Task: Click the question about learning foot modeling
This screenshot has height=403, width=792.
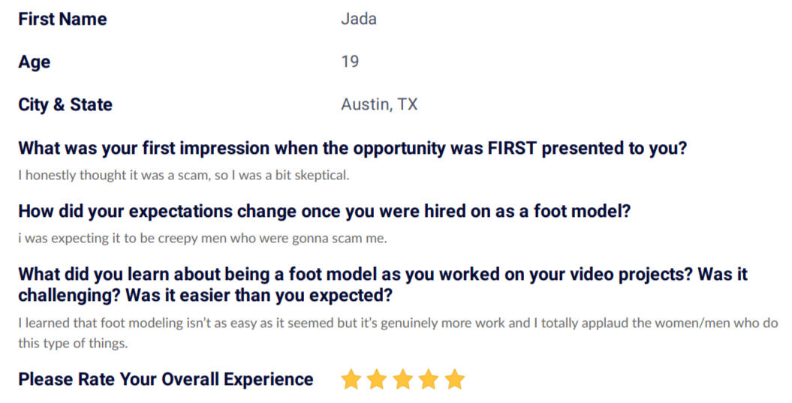Action: click(383, 284)
